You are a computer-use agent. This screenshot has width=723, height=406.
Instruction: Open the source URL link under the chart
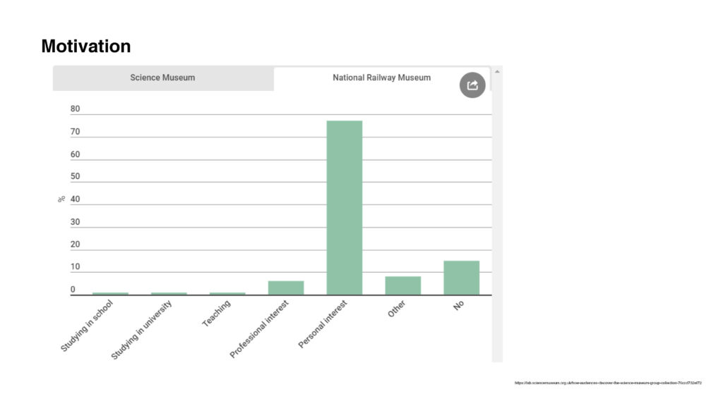608,383
